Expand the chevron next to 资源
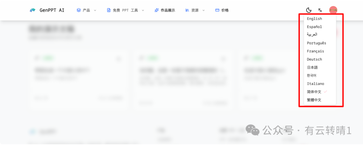The height and width of the screenshot is (145, 363). [x=203, y=10]
